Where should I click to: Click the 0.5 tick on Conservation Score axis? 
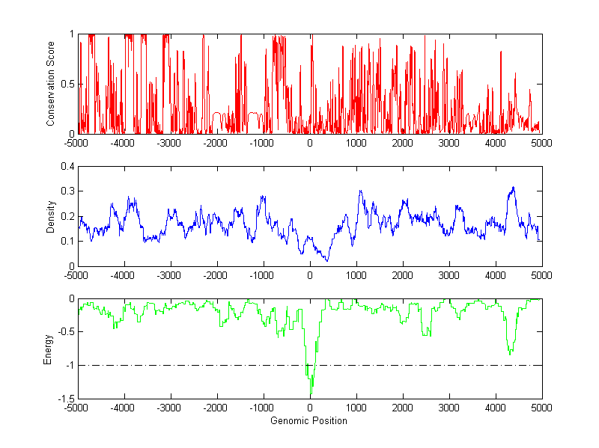pos(67,84)
